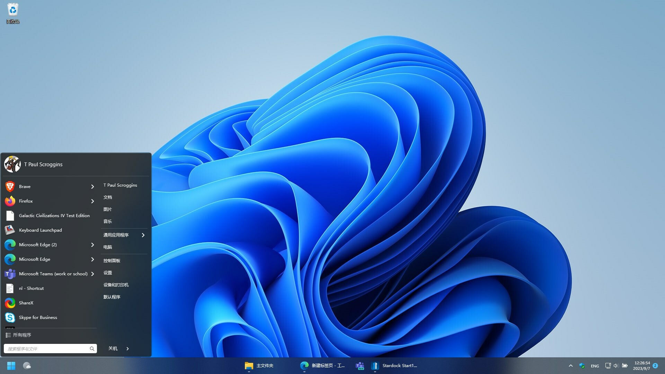Open 控制面板 menu entry
Screen dimensions: 665x374
tap(112, 261)
